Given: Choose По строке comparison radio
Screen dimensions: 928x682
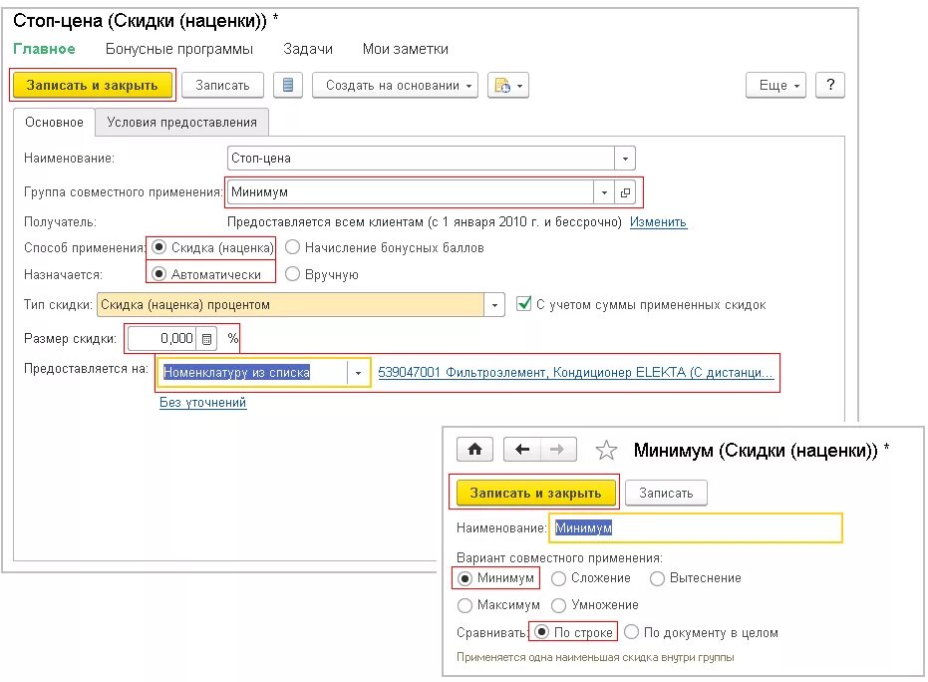Looking at the screenshot, I should [541, 632].
